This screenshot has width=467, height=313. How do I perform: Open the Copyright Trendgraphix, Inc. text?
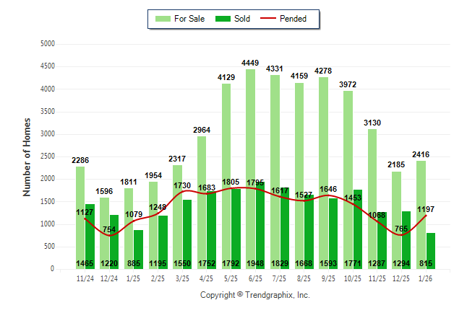[254, 295]
